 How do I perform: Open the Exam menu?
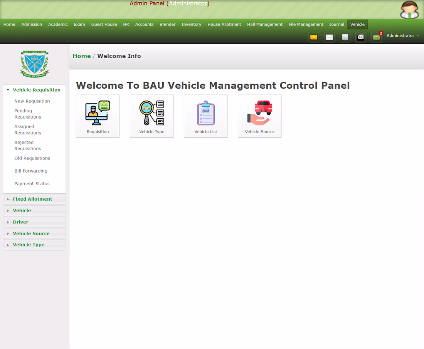coord(79,24)
